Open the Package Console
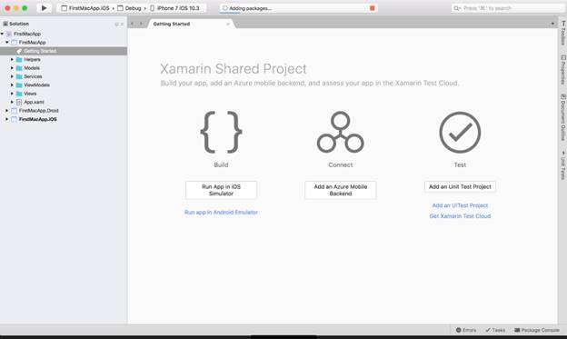 [x=537, y=330]
